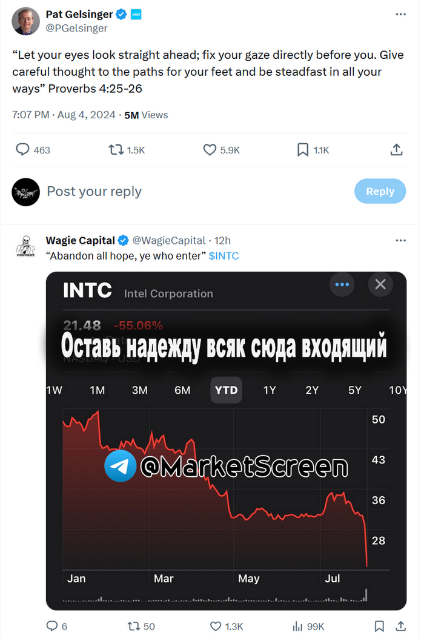Like Pat Gelsinger's post
This screenshot has width=424, height=637.
tap(210, 150)
